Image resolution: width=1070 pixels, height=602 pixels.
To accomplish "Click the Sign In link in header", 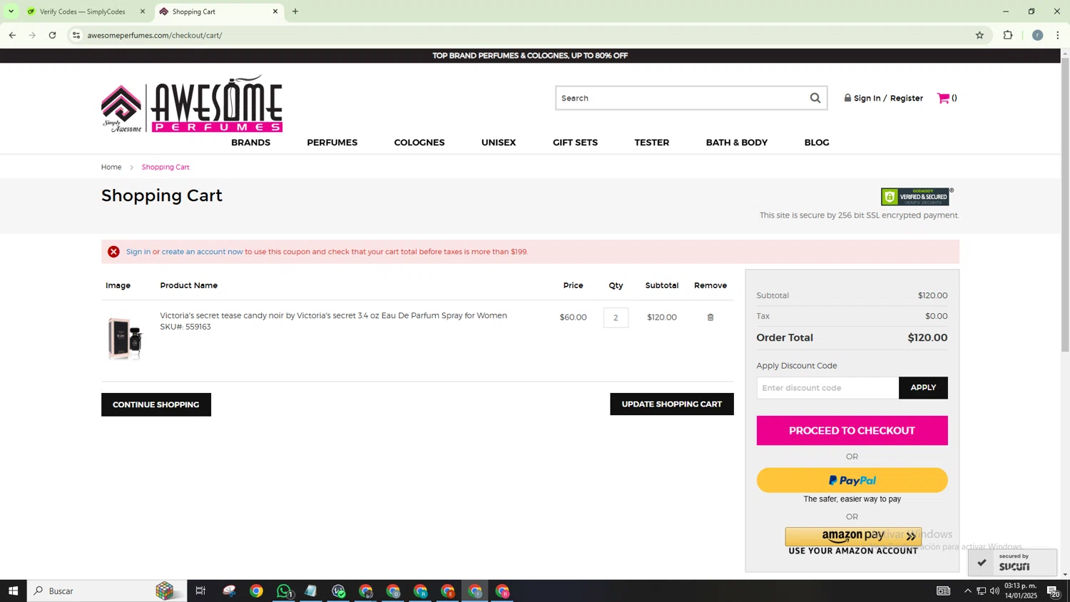I will click(867, 98).
